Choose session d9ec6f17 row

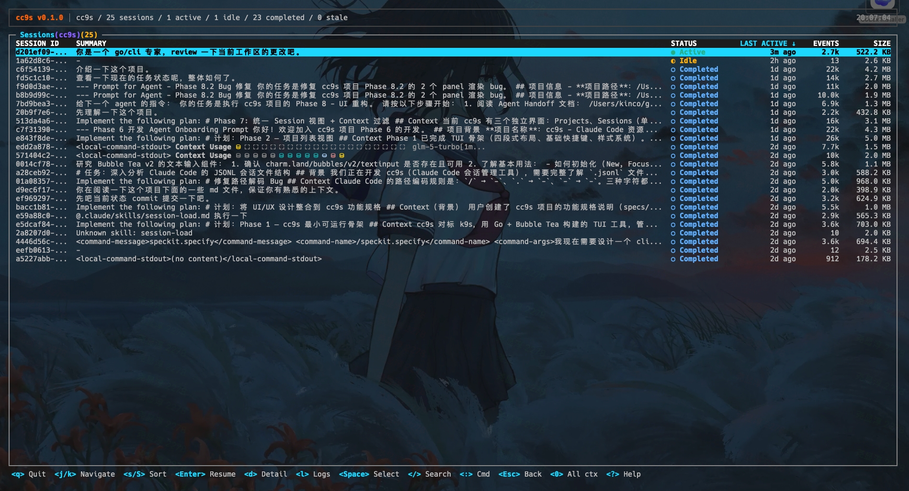[x=453, y=190]
